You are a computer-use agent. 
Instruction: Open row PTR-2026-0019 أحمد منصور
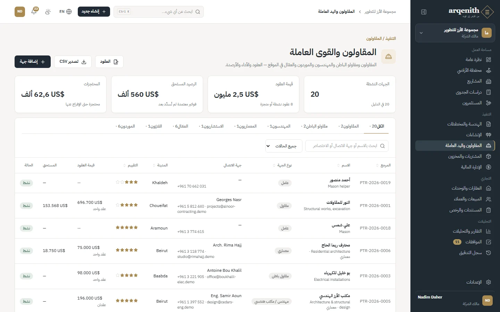click(205, 183)
